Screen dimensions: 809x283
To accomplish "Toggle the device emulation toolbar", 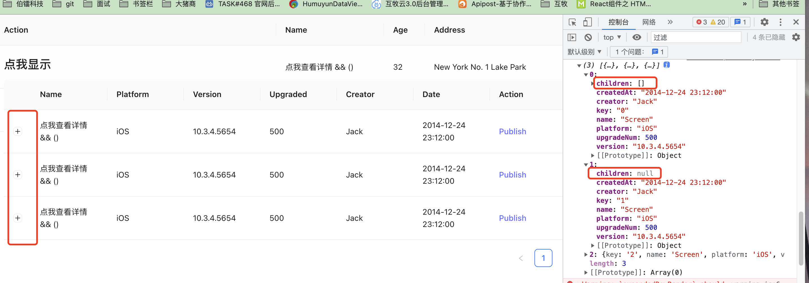I will click(587, 22).
